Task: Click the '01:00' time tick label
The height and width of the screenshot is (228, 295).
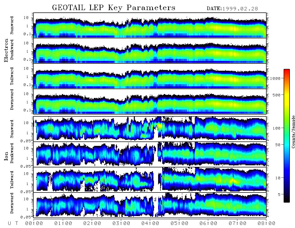Action: click(x=63, y=223)
